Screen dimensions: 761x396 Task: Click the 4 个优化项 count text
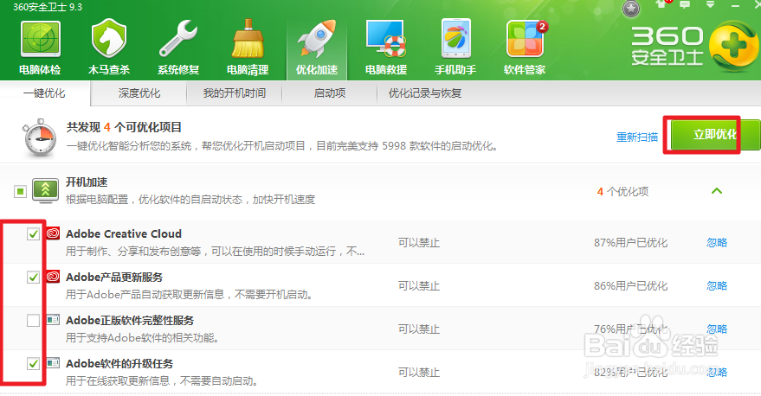622,191
